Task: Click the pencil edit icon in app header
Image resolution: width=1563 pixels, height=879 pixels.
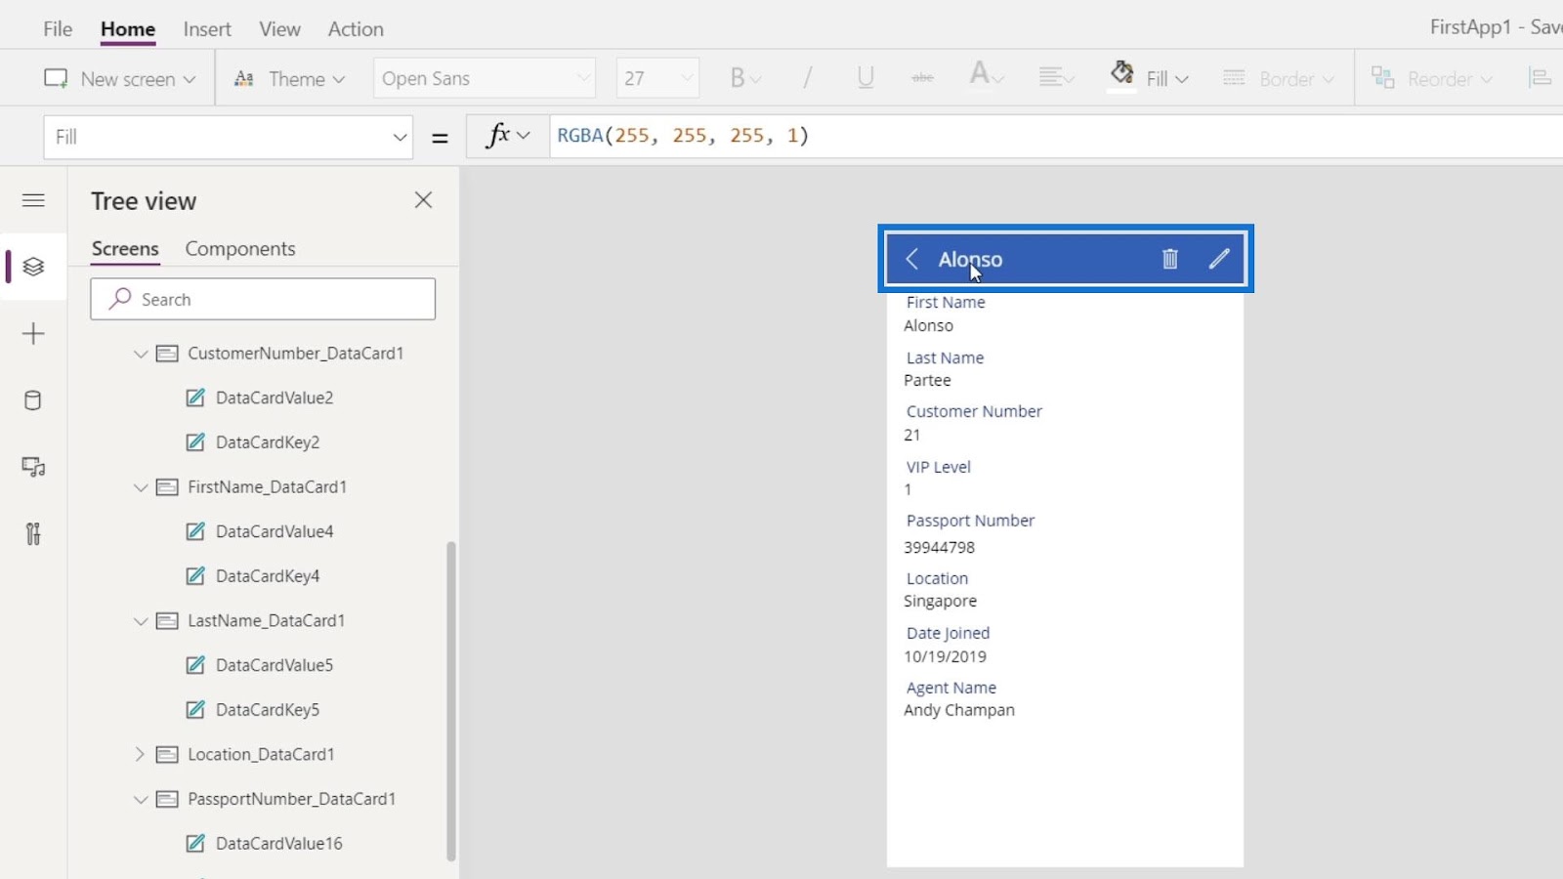Action: pyautogui.click(x=1219, y=259)
